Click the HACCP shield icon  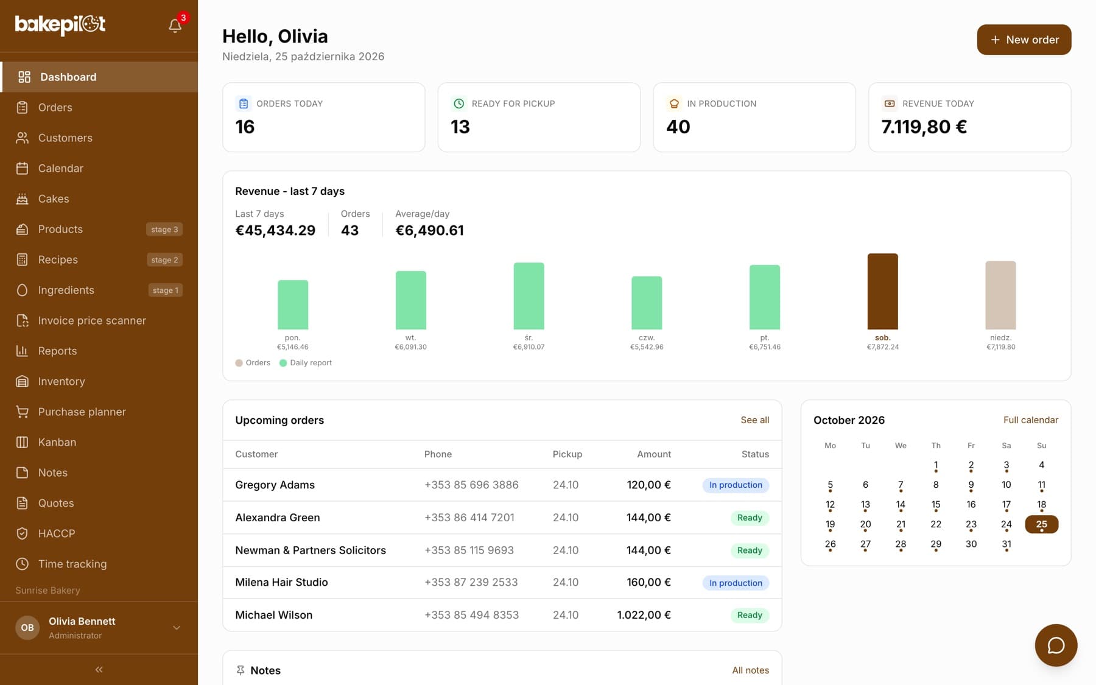click(22, 533)
